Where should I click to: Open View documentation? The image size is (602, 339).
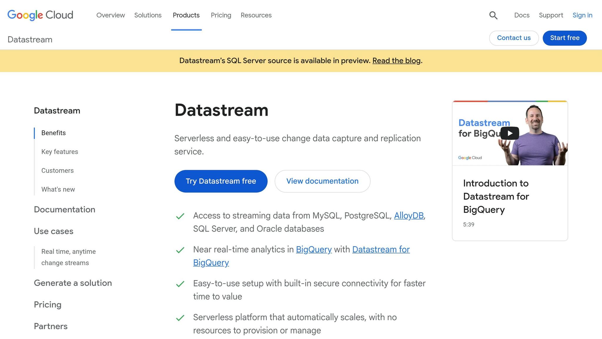pos(322,181)
